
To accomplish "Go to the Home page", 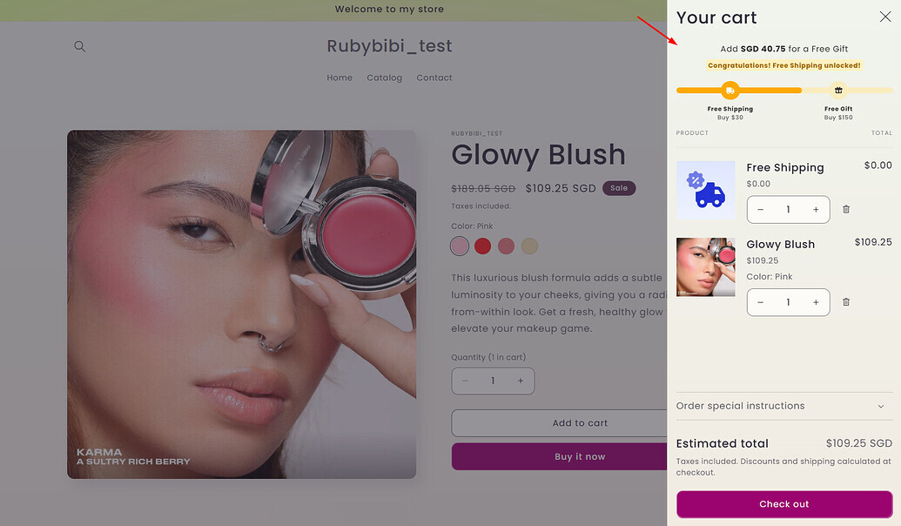I will click(x=340, y=78).
